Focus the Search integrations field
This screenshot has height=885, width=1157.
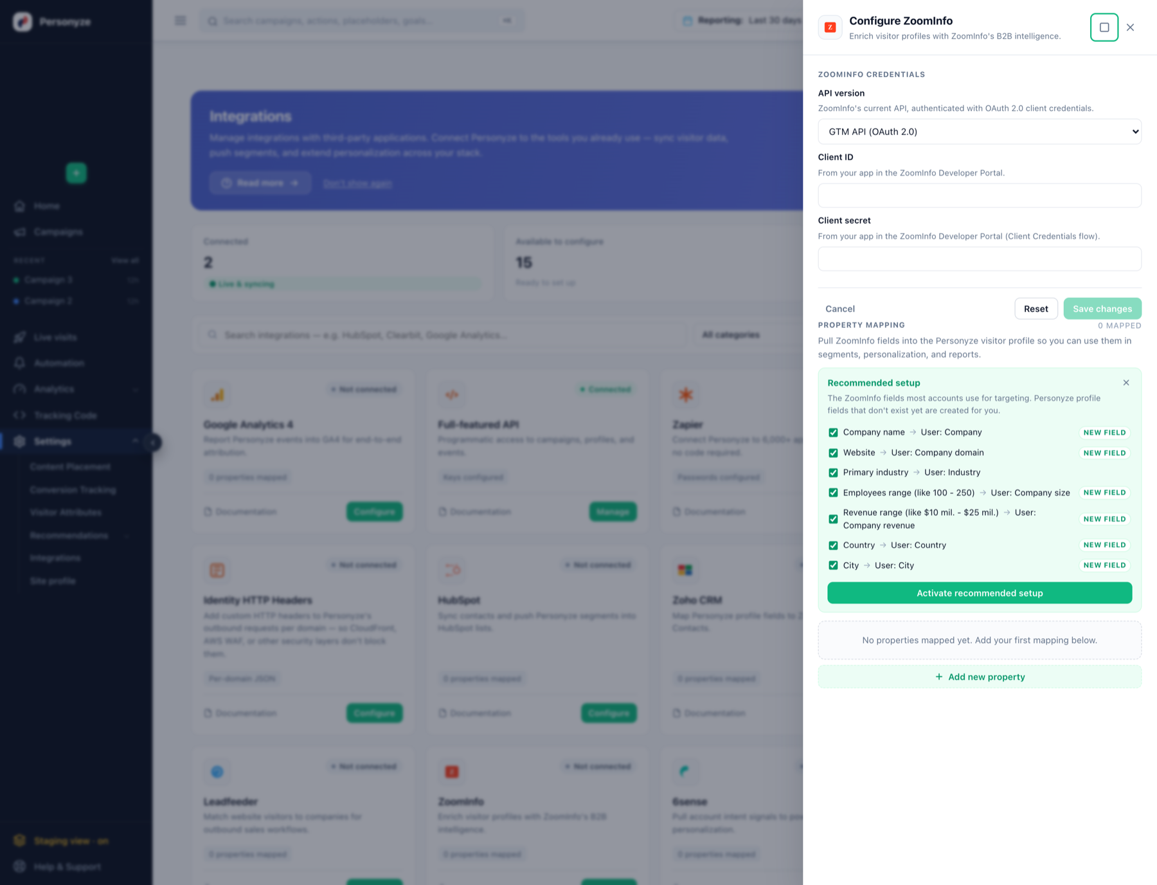tap(442, 334)
